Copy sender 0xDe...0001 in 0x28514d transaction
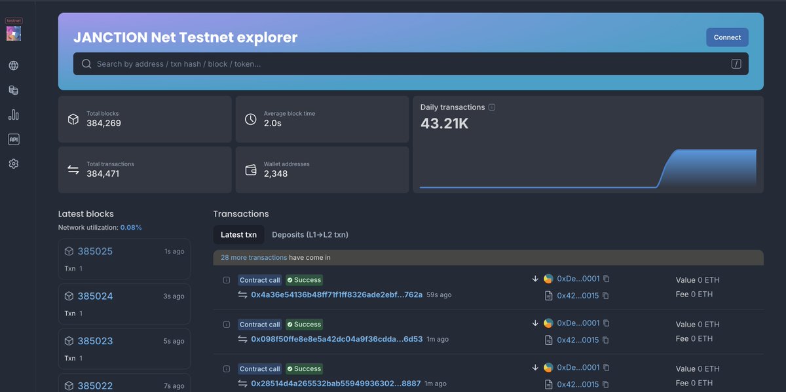 606,368
